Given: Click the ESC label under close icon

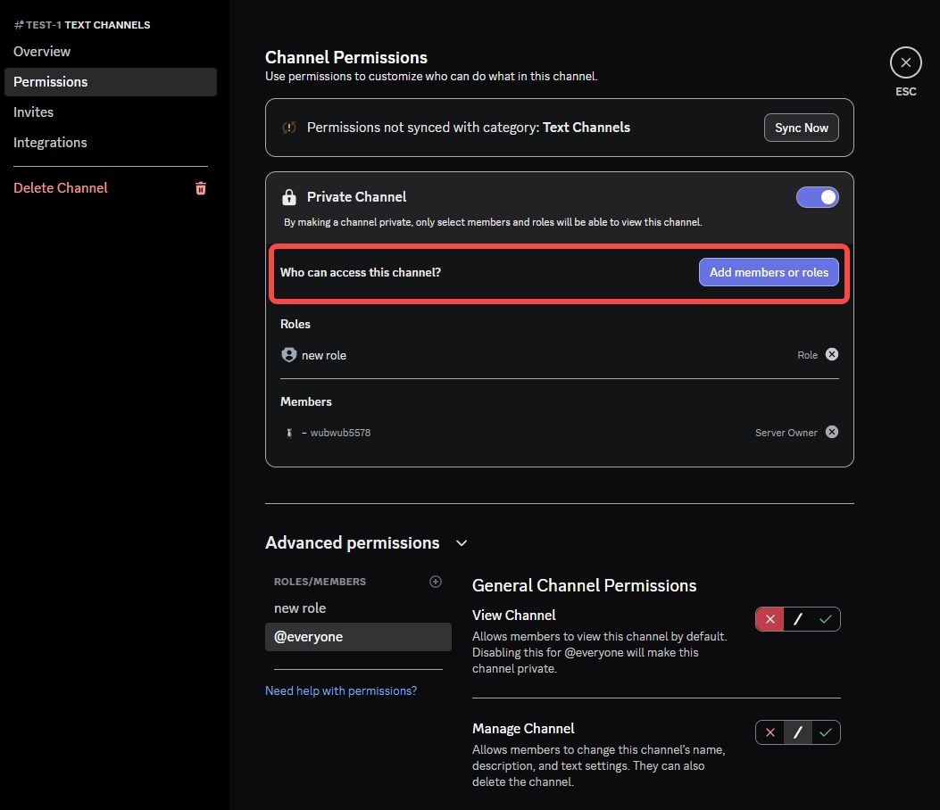Looking at the screenshot, I should click(905, 92).
